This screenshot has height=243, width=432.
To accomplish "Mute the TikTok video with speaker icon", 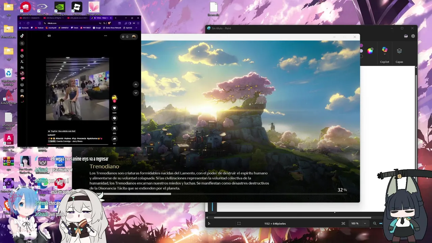I will (x=49, y=36).
